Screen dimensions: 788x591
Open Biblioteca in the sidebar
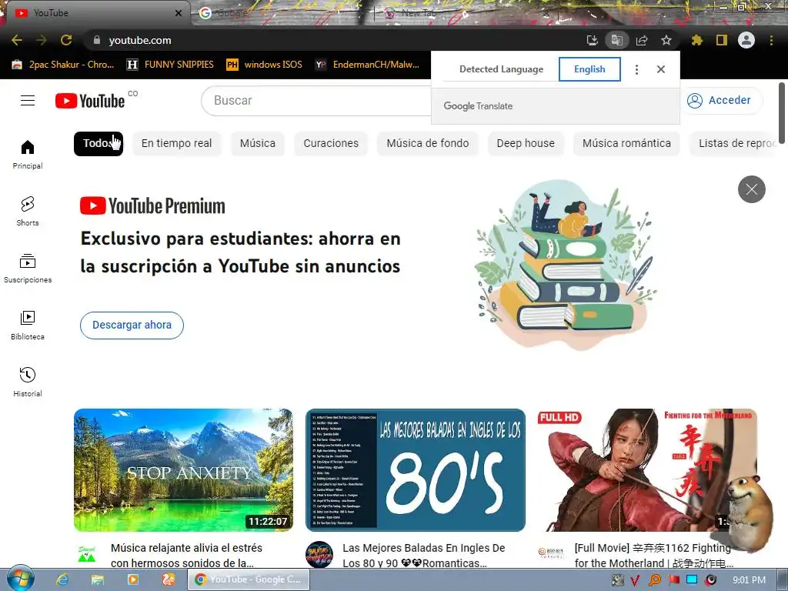tap(28, 326)
